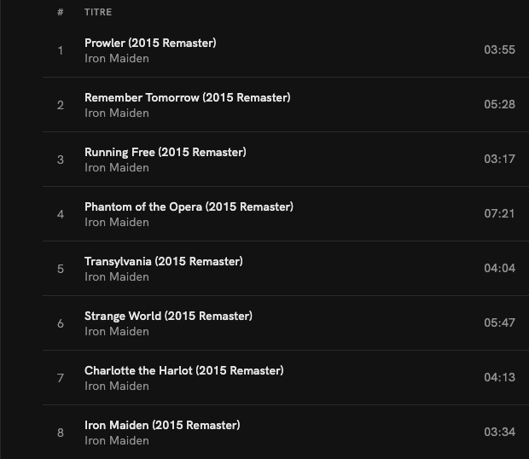Go to Iron Maiden artist under Transylvania
This screenshot has width=529, height=459.
click(117, 277)
